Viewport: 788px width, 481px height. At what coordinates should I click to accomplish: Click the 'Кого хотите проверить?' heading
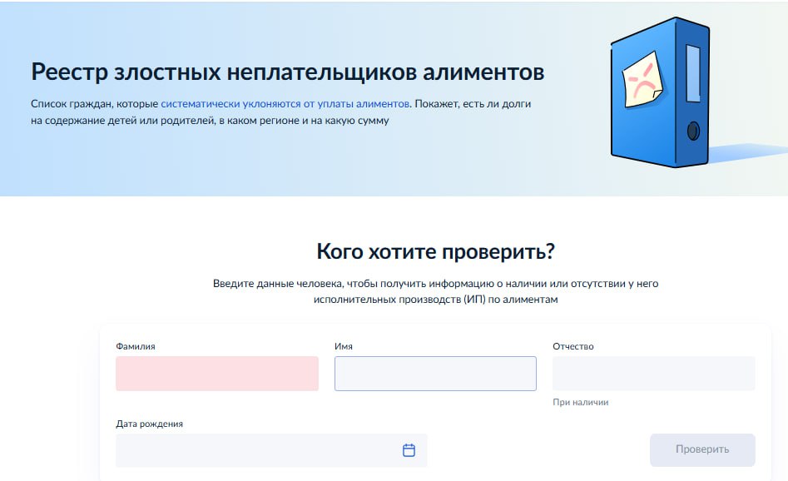pyautogui.click(x=435, y=251)
